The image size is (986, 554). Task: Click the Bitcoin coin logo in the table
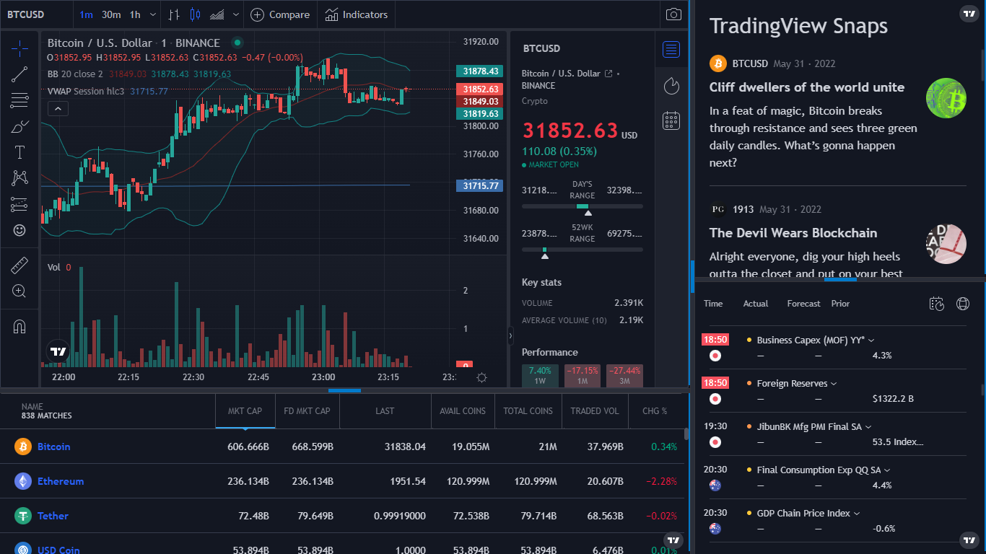[x=23, y=447]
